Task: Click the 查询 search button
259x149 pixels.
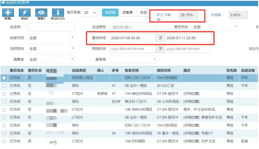Action: 110,13
